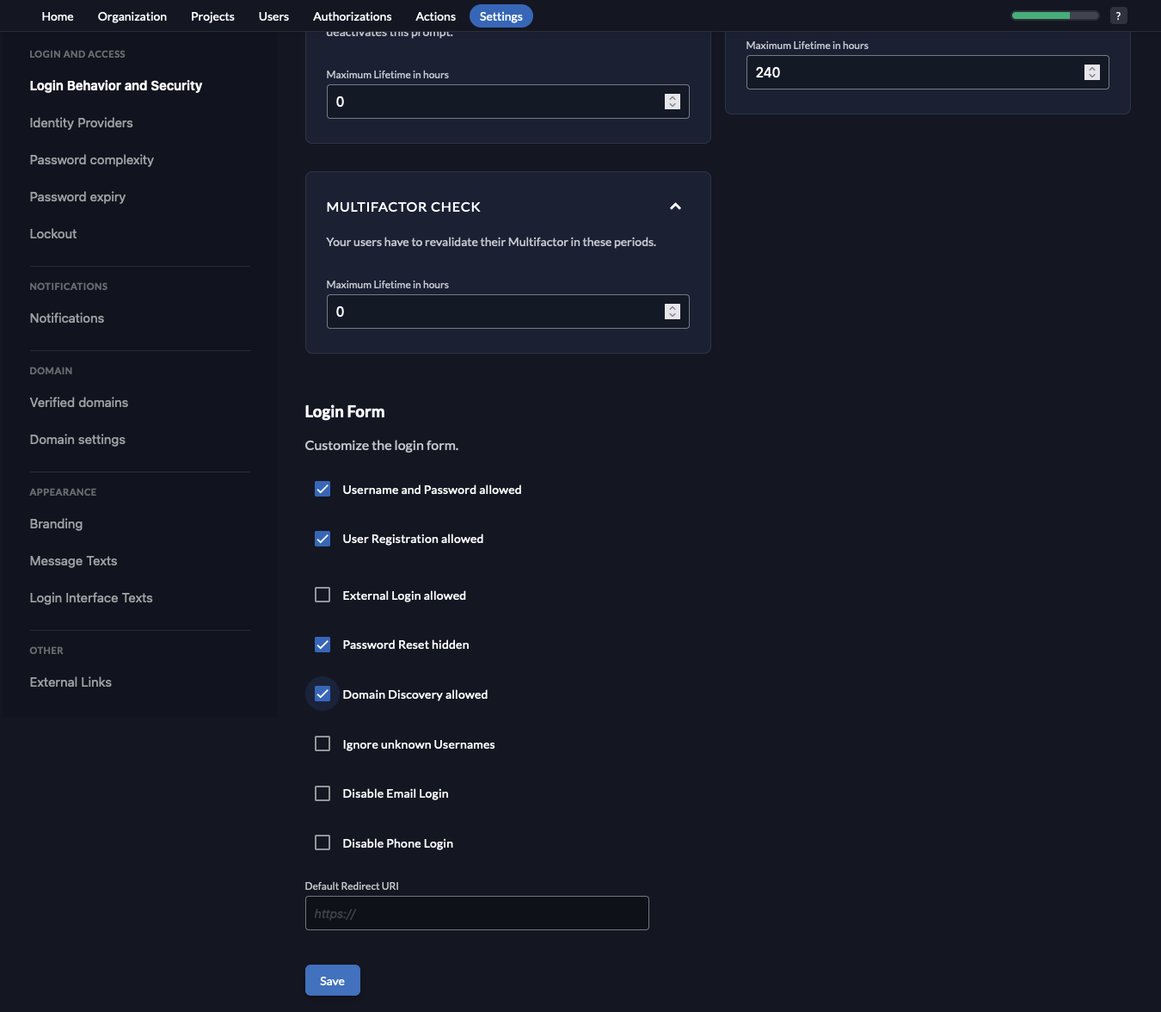Open Branding under Appearance

56,523
